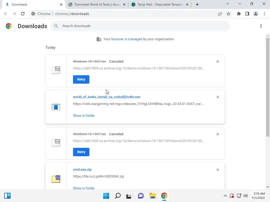Reload the page with the refresh icon
Screen dimensions: 270x202
[23, 14]
